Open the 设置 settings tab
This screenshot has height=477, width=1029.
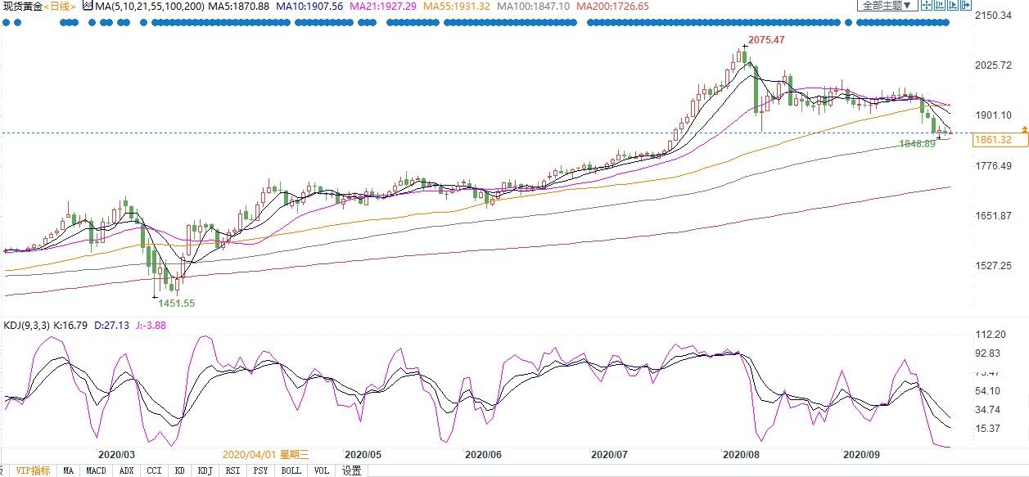(x=352, y=470)
